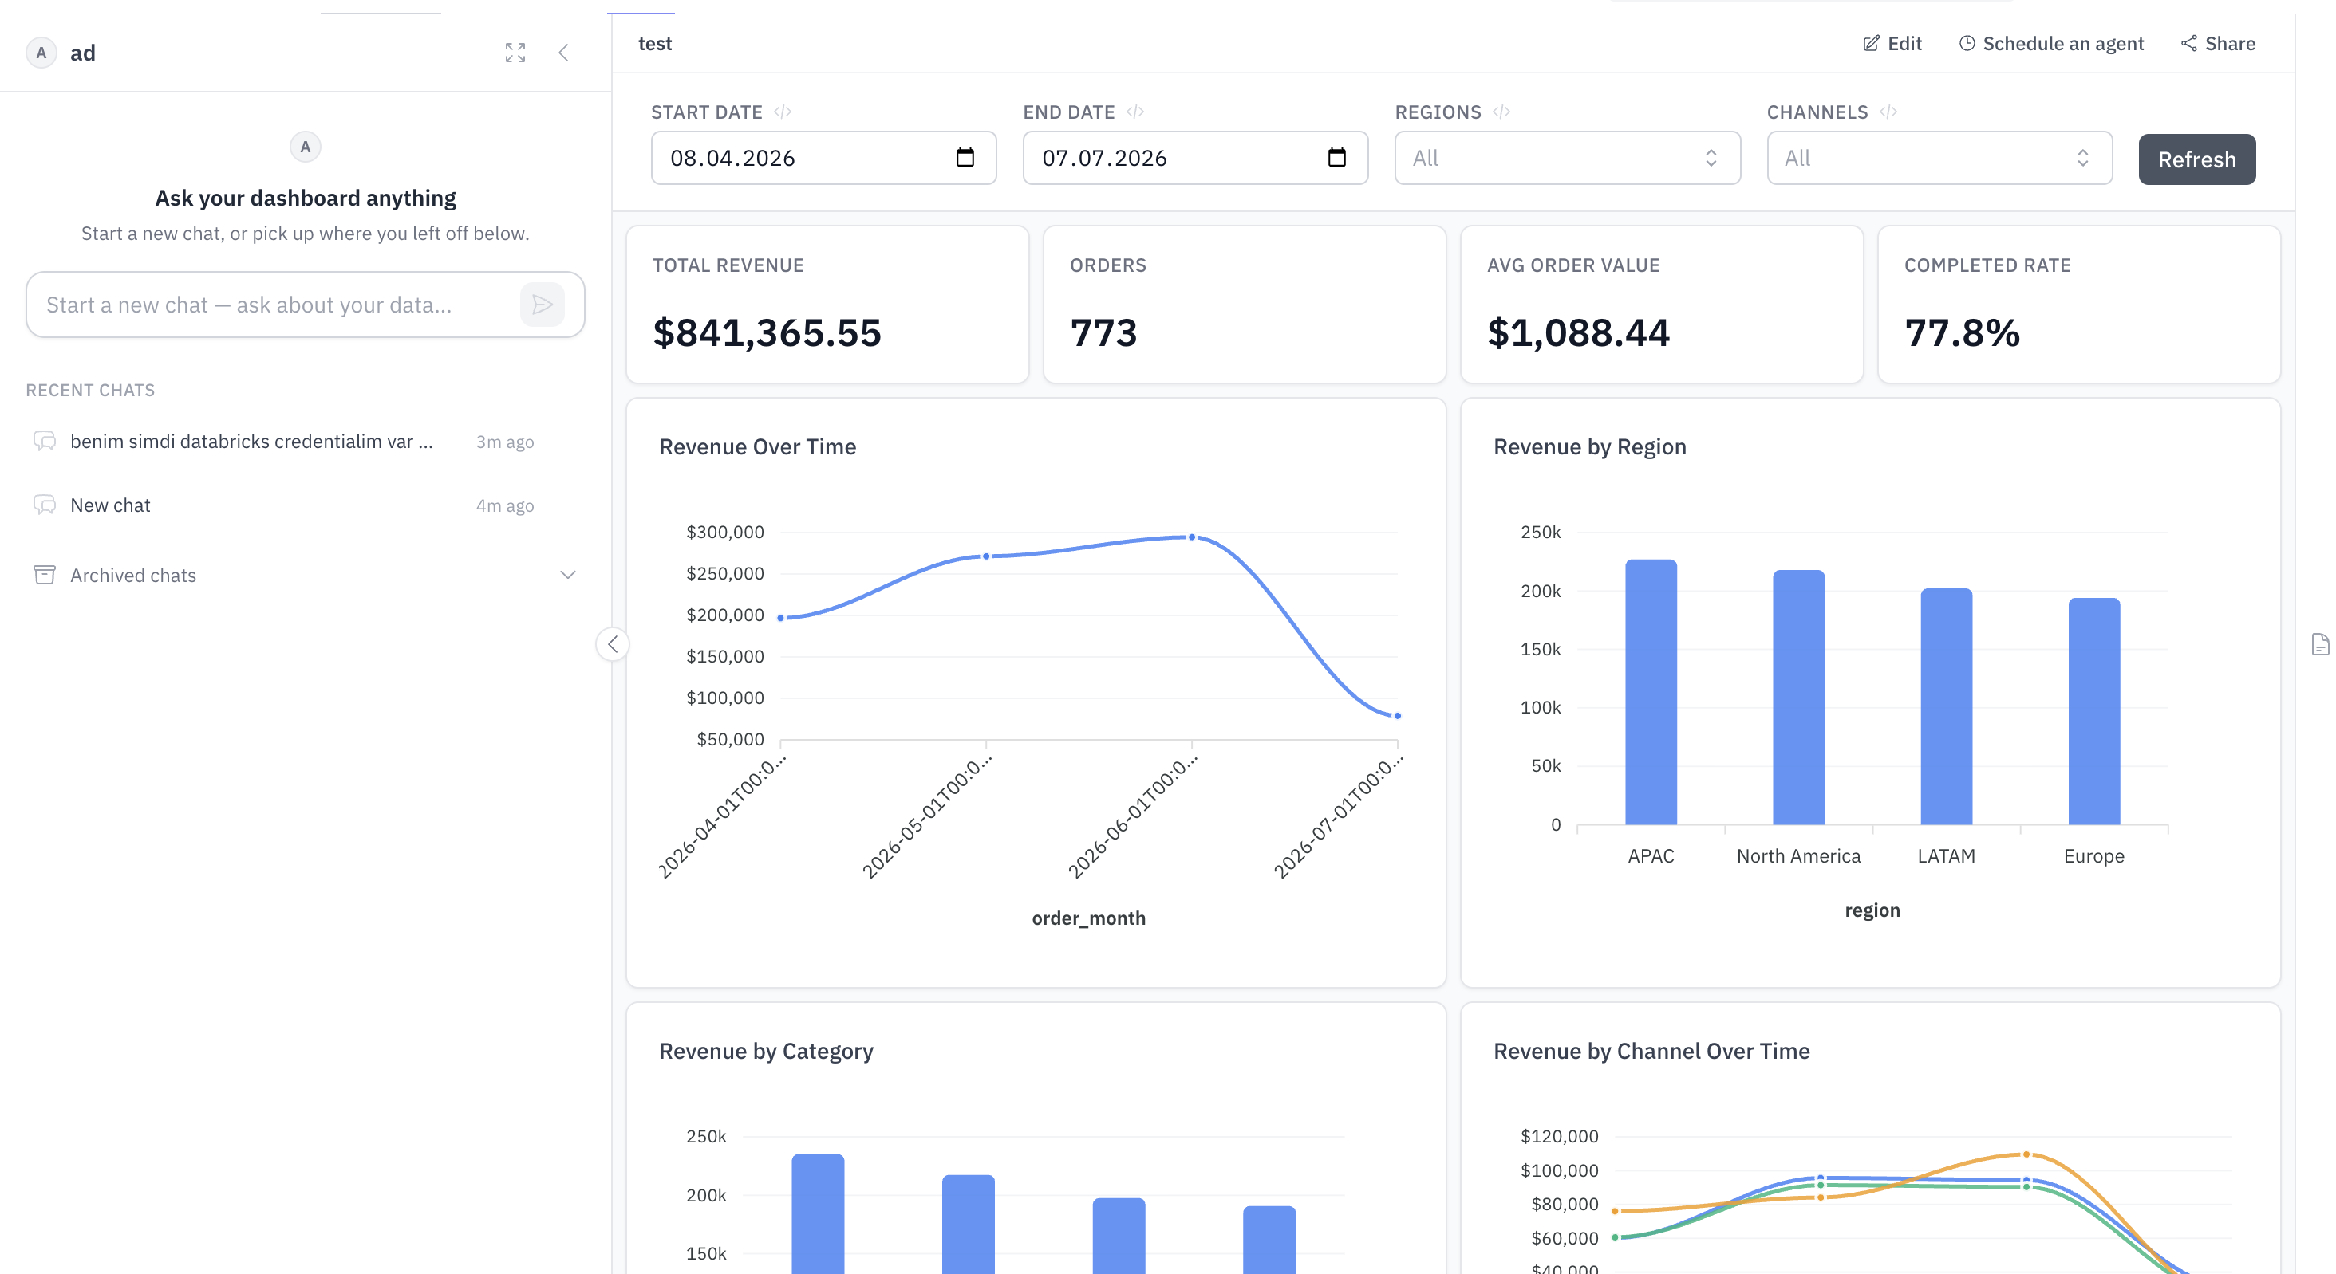
Task: Open the Regions dropdown
Action: [x=1567, y=158]
